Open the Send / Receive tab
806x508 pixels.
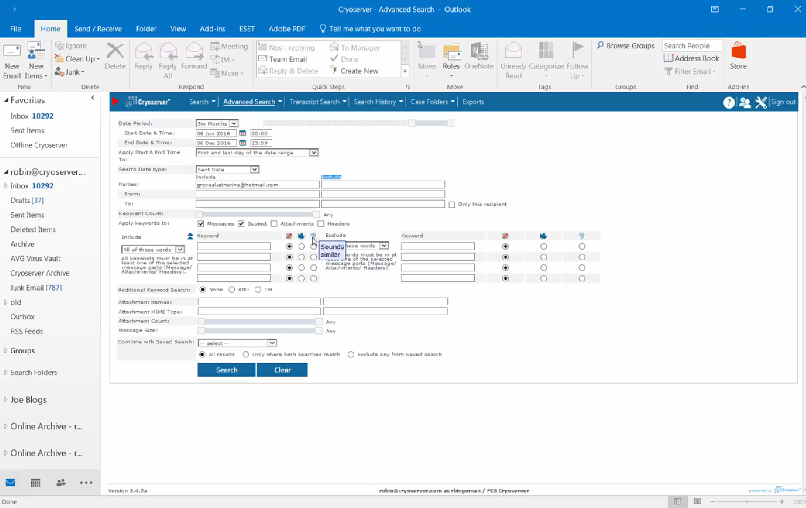(x=98, y=29)
